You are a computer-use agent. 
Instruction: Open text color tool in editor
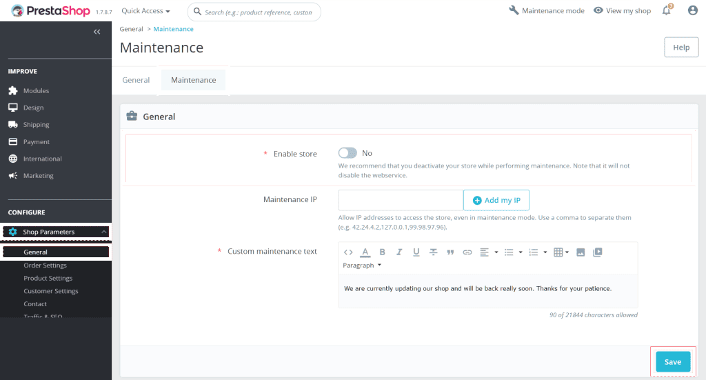tap(365, 252)
